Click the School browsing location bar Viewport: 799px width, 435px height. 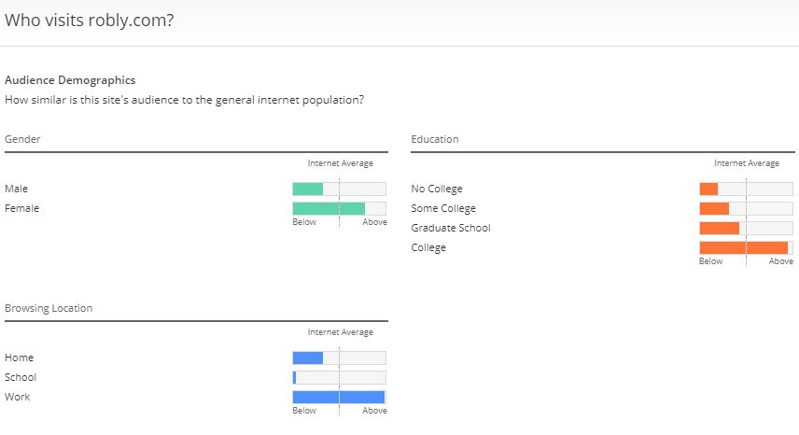coord(340,377)
